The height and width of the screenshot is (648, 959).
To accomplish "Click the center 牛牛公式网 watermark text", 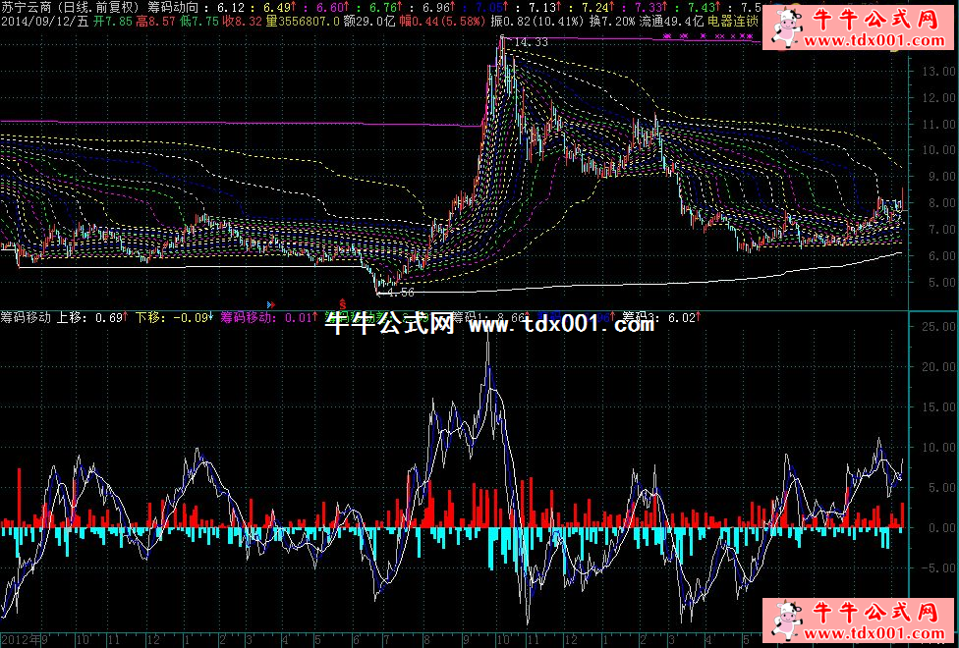I will (x=389, y=324).
